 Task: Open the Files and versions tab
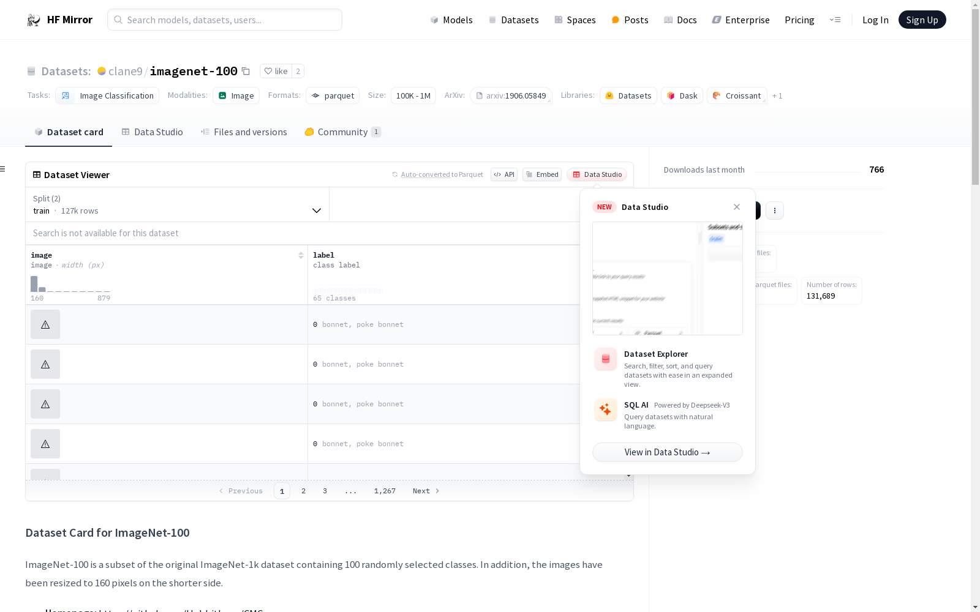tap(244, 132)
